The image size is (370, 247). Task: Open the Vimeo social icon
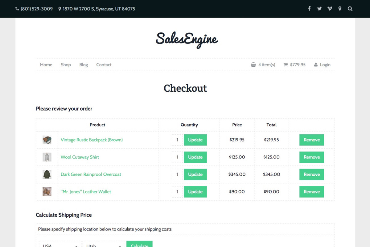pos(330,9)
